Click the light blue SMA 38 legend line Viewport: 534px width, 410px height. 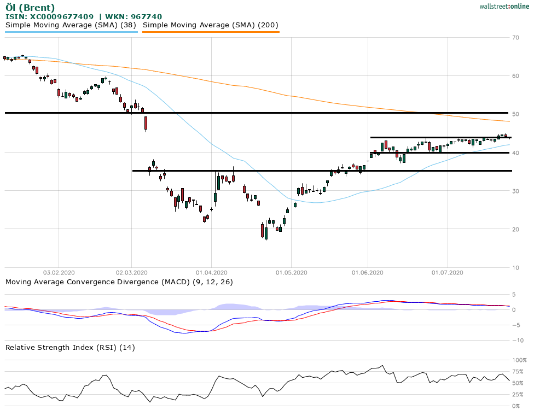coord(71,32)
